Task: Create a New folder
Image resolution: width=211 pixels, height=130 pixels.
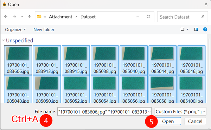Action: point(44,29)
